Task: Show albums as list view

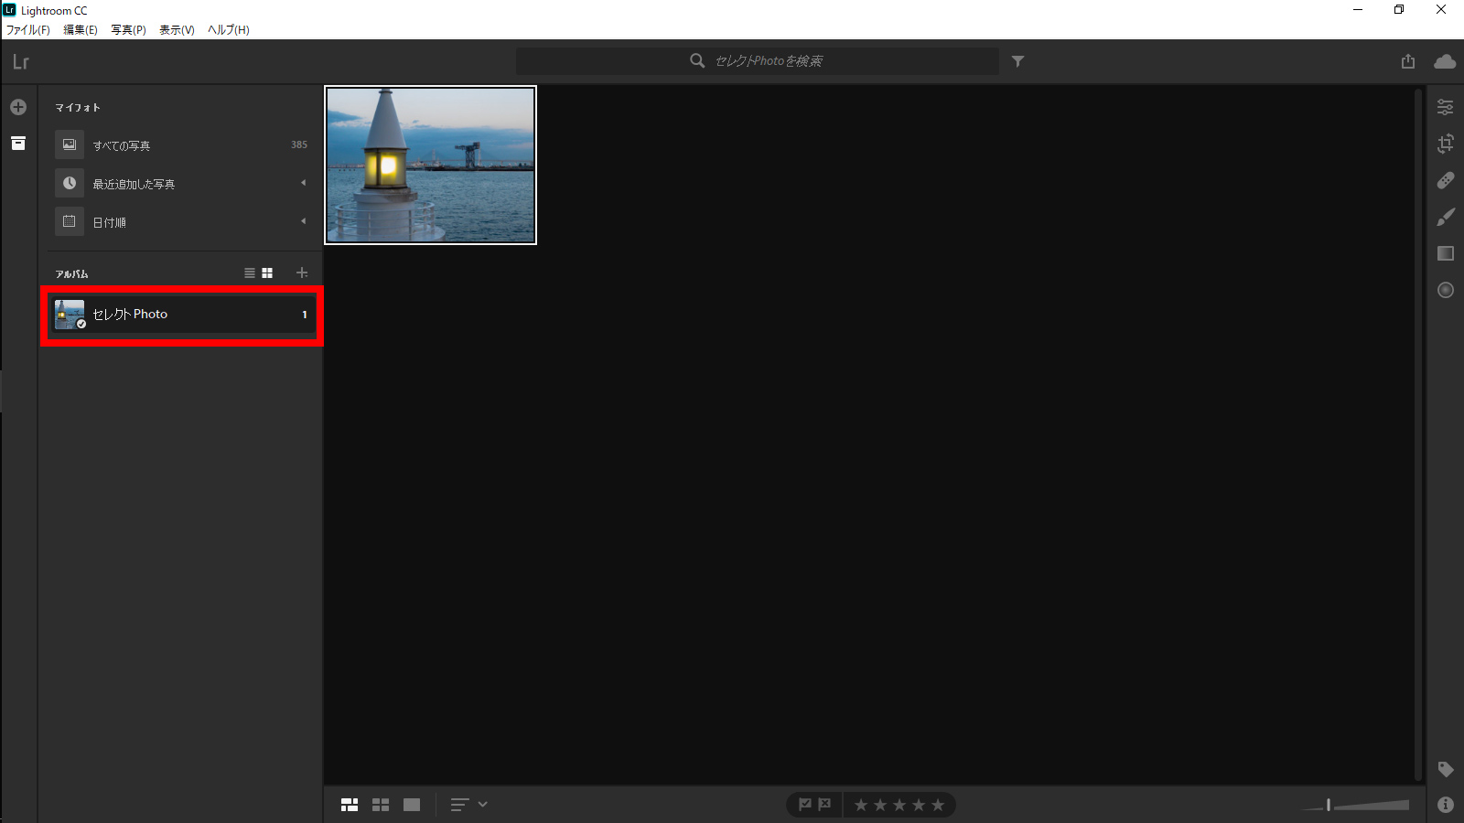Action: (250, 273)
